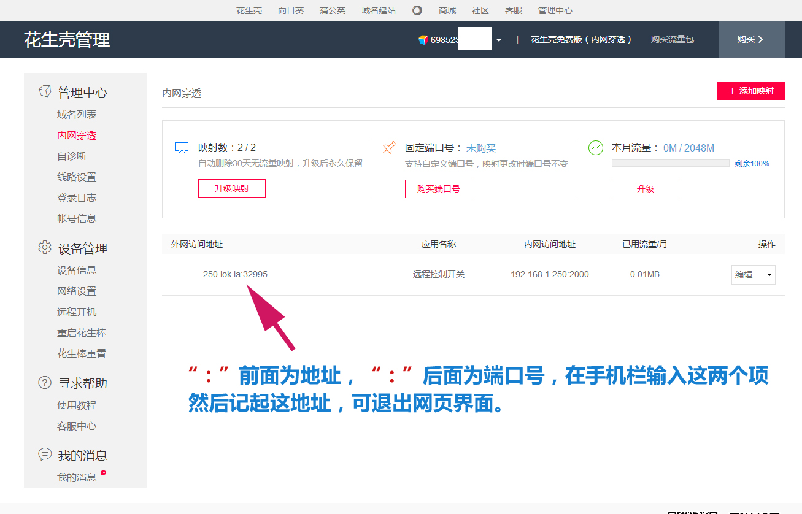
Task: Open 客服中心 in sidebar
Action: pyautogui.click(x=77, y=426)
